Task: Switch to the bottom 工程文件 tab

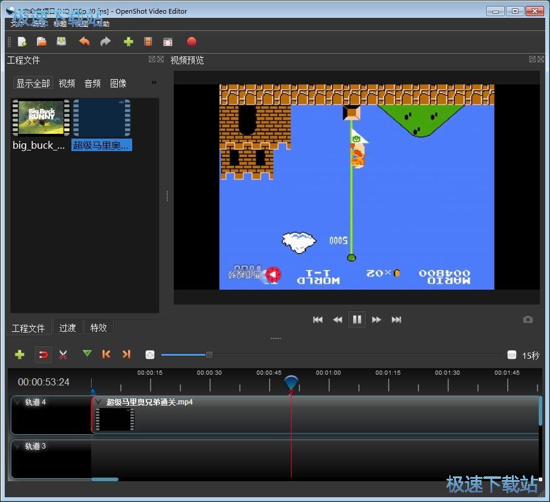Action: [x=29, y=328]
